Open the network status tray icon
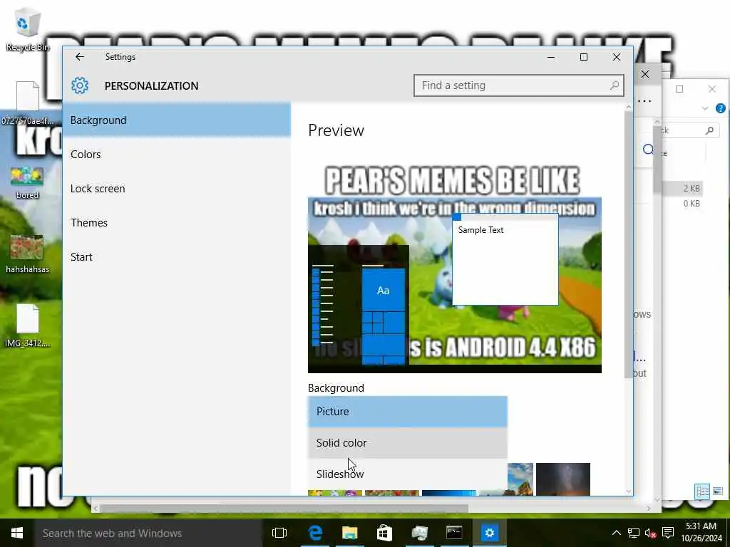Screen dimensions: 730x547 [x=633, y=533]
